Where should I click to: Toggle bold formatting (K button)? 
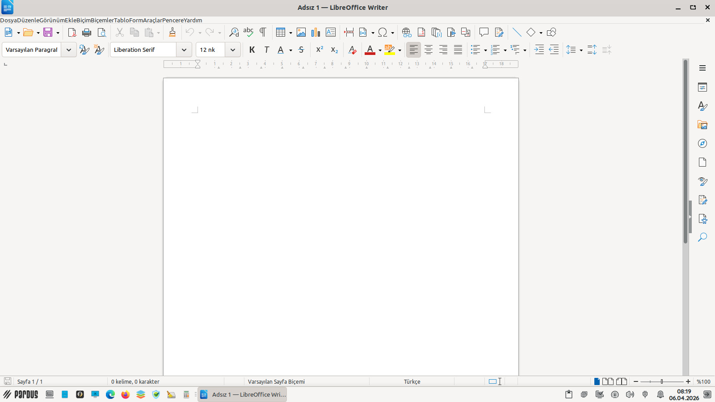click(x=252, y=50)
